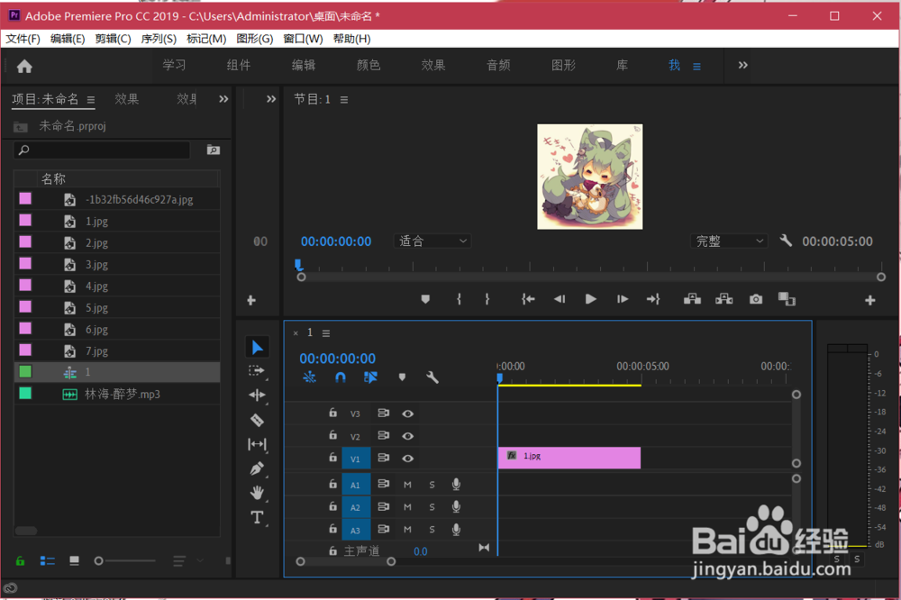Enable voice-over record on A3
Viewport: 901px width, 600px height.
pyautogui.click(x=456, y=530)
